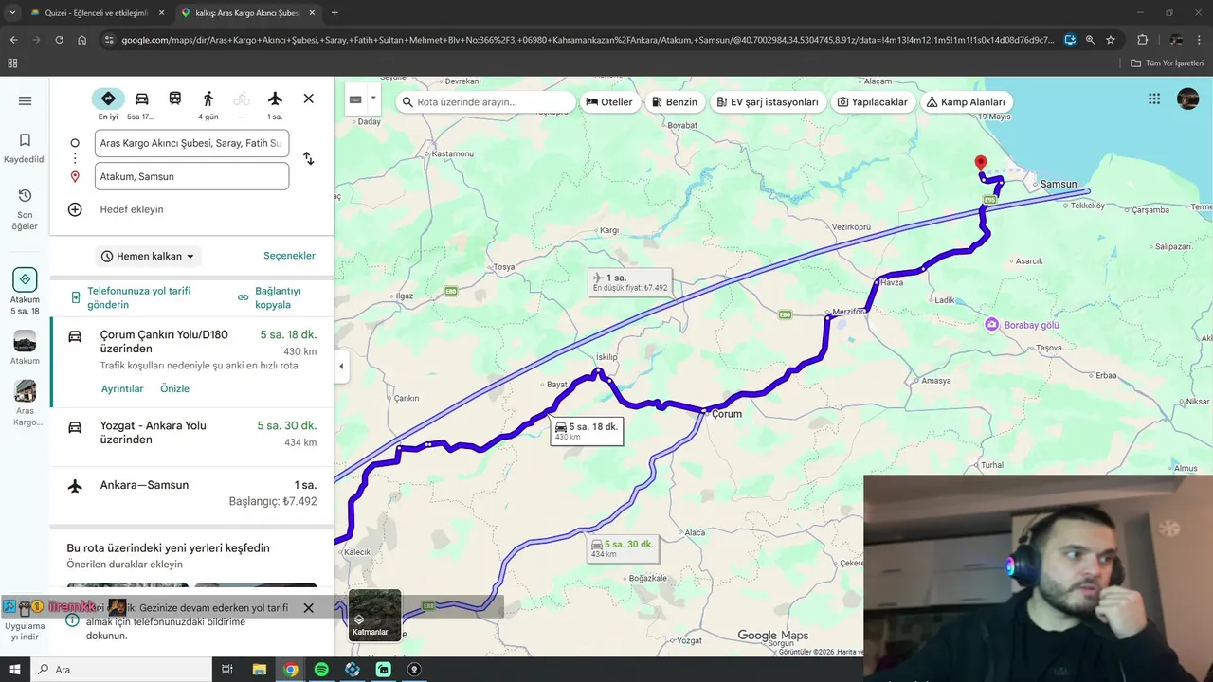Open Spotify from the taskbar

click(x=321, y=670)
